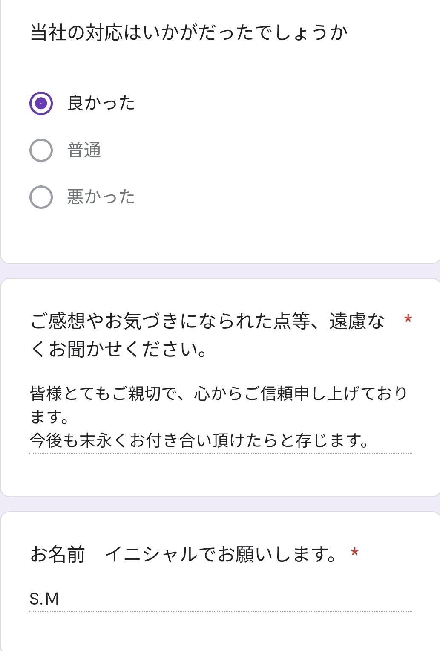Viewport: 440px width, 651px height.
Task: Click the 当社の対応はいかがだったでしょうか question title
Action: tap(189, 32)
